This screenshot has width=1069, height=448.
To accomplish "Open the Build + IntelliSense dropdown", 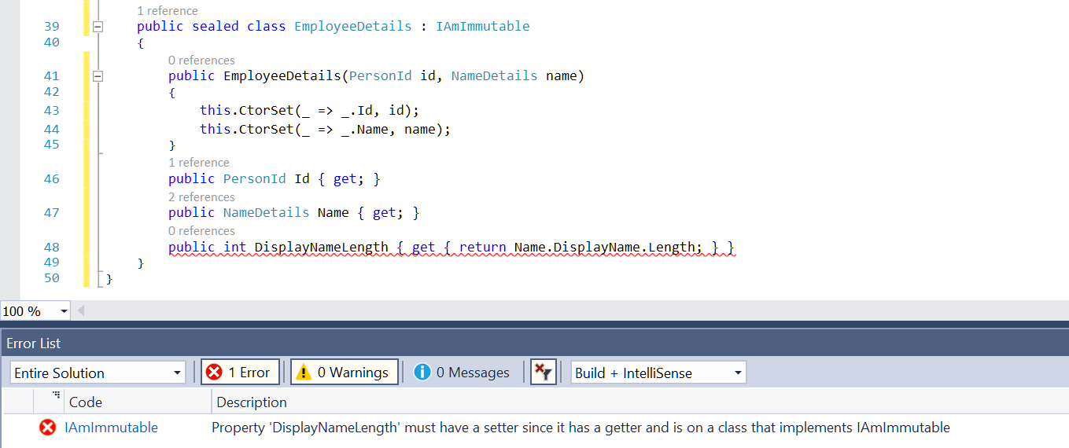I will click(x=658, y=373).
